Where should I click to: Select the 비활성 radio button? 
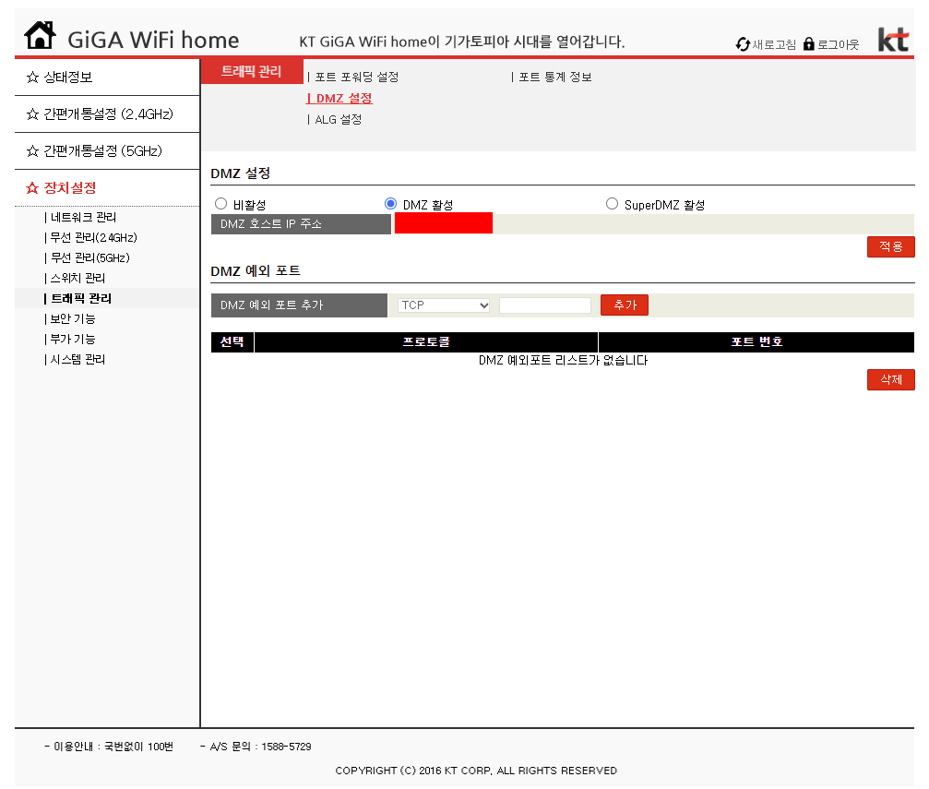click(x=221, y=204)
